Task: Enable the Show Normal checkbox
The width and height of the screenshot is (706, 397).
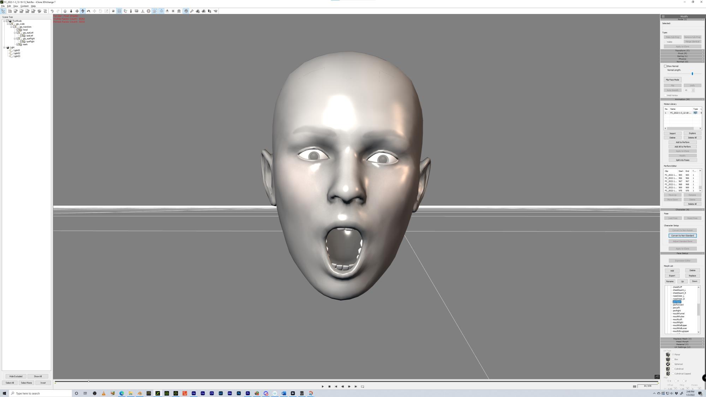Action: [665, 66]
